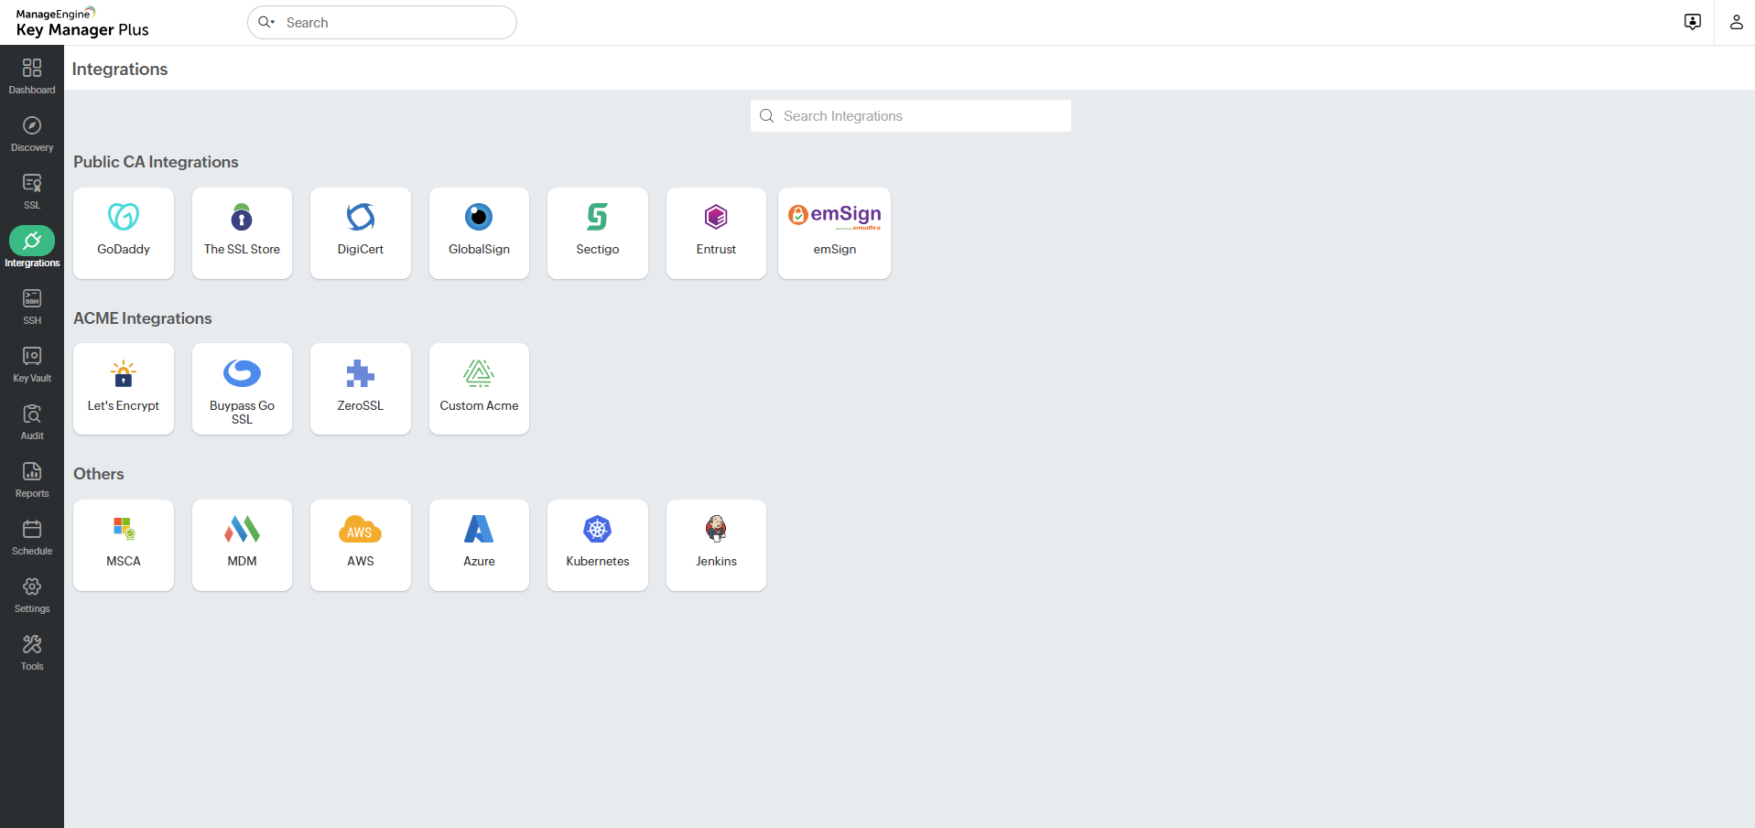
Task: Open the SSL certificates section
Action: [32, 191]
